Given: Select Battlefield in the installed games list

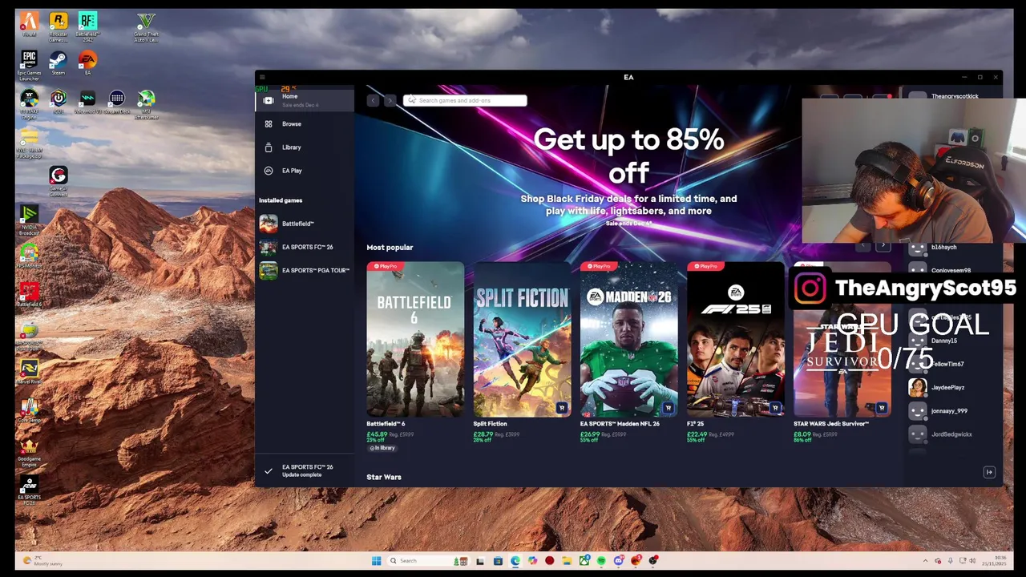Looking at the screenshot, I should pos(305,224).
